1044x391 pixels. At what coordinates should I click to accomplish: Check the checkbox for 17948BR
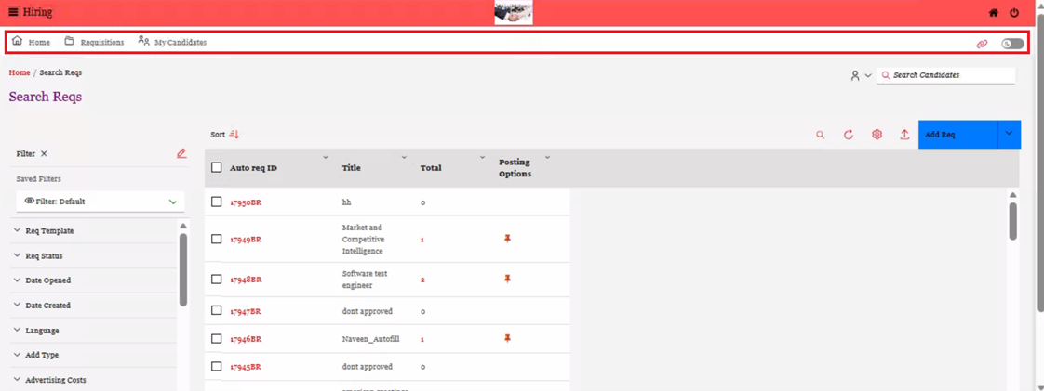pos(217,280)
